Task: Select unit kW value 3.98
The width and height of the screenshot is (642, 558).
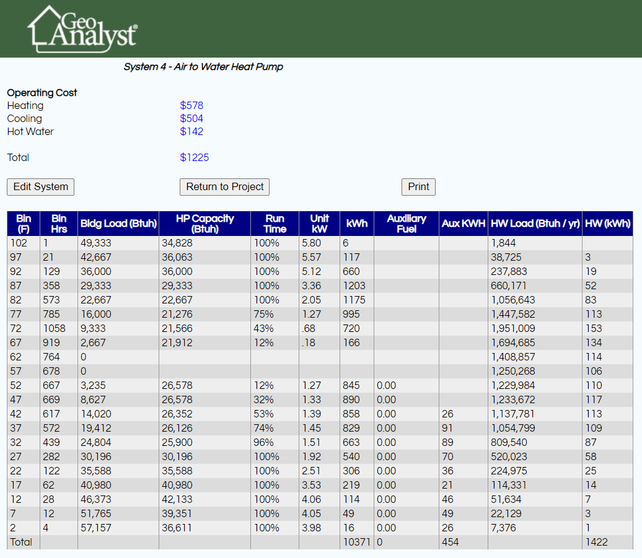Action: coord(311,528)
